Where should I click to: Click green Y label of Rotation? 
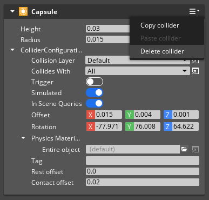pos(130,126)
